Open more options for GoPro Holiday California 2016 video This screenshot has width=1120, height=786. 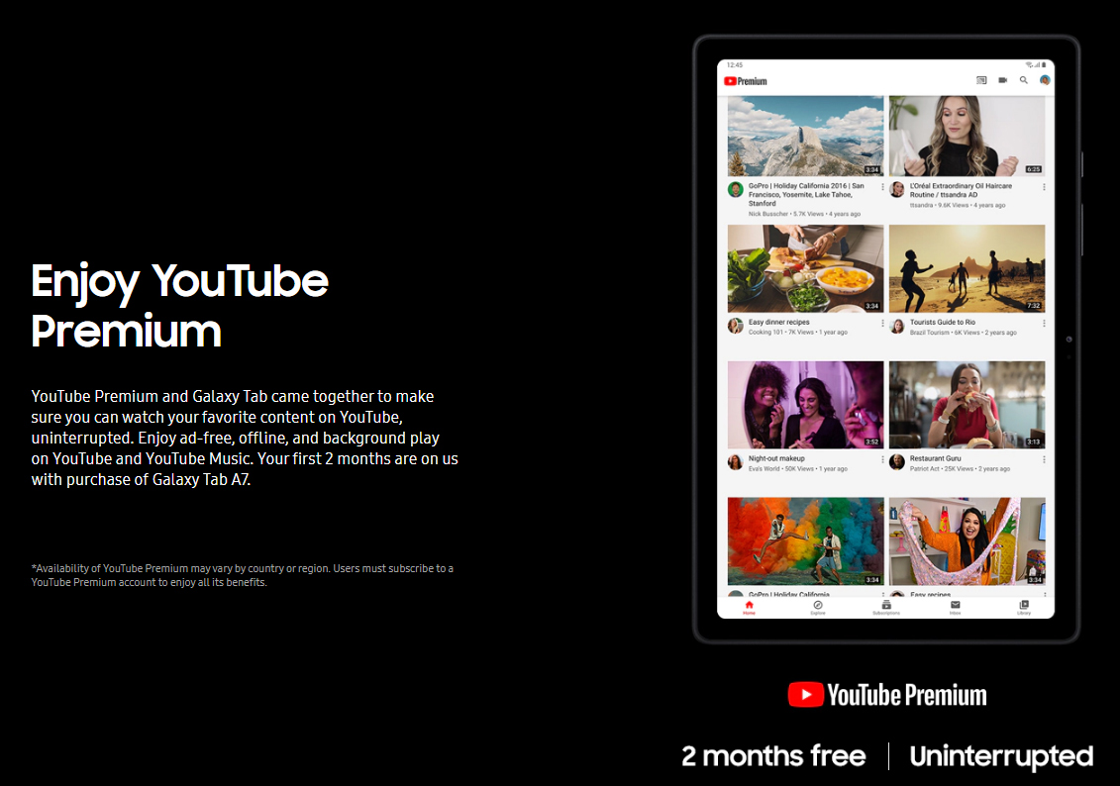[883, 187]
